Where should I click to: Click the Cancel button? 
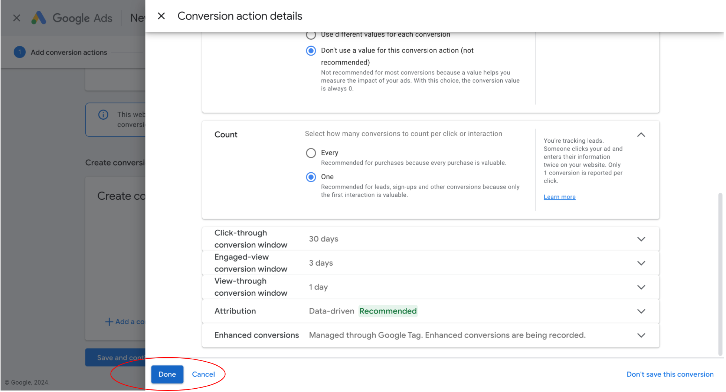(203, 375)
